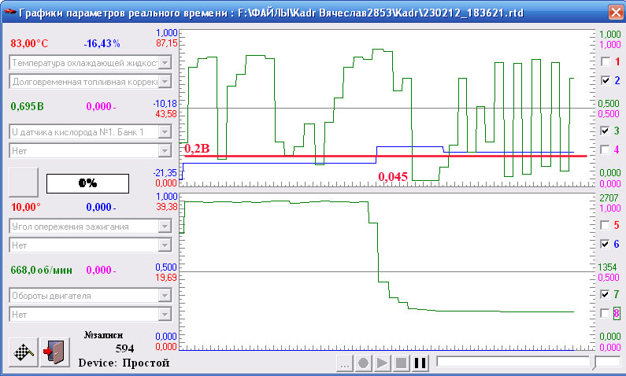Open 'Долговременная топливная коррекция' dropdown
Screen dimensions: 626x376
pos(165,81)
